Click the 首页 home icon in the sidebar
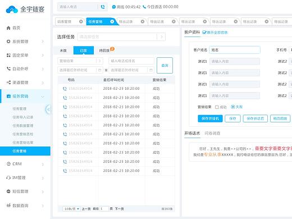Viewport: 292px width, 219px height. click(x=8, y=28)
